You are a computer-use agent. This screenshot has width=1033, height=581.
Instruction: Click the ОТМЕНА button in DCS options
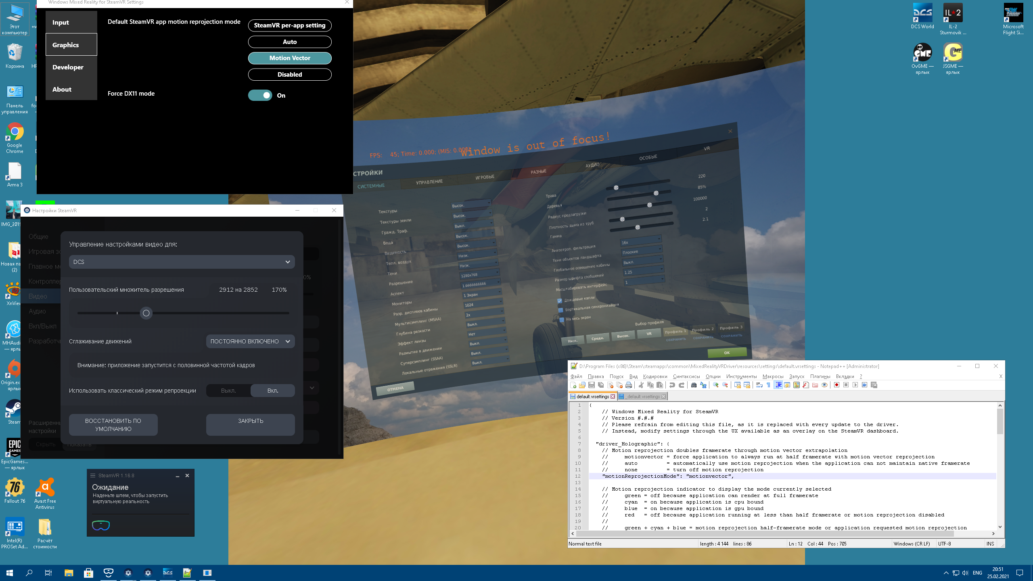(x=395, y=389)
